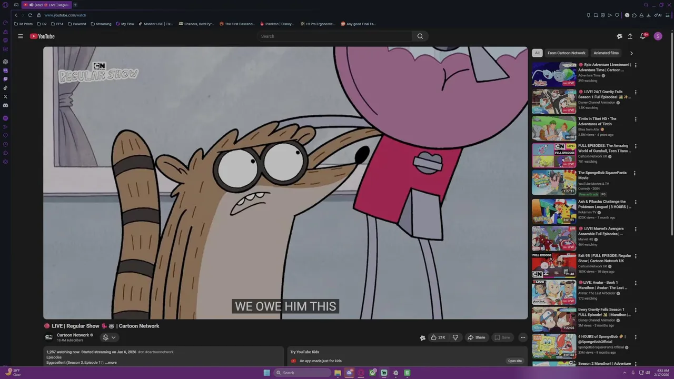Open Monitor LIVE TikTok bookmark
The height and width of the screenshot is (379, 674).
[x=156, y=24]
